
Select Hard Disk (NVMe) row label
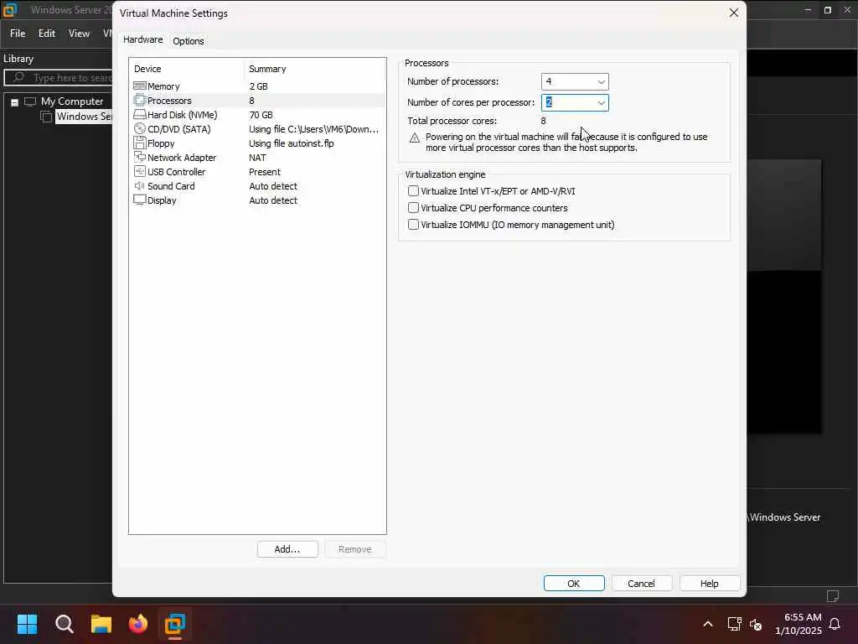[182, 115]
